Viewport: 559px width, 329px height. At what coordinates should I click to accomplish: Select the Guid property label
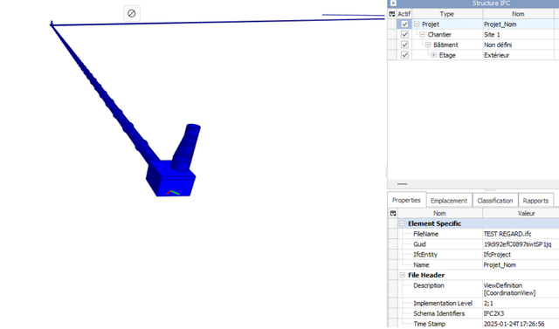tap(419, 244)
